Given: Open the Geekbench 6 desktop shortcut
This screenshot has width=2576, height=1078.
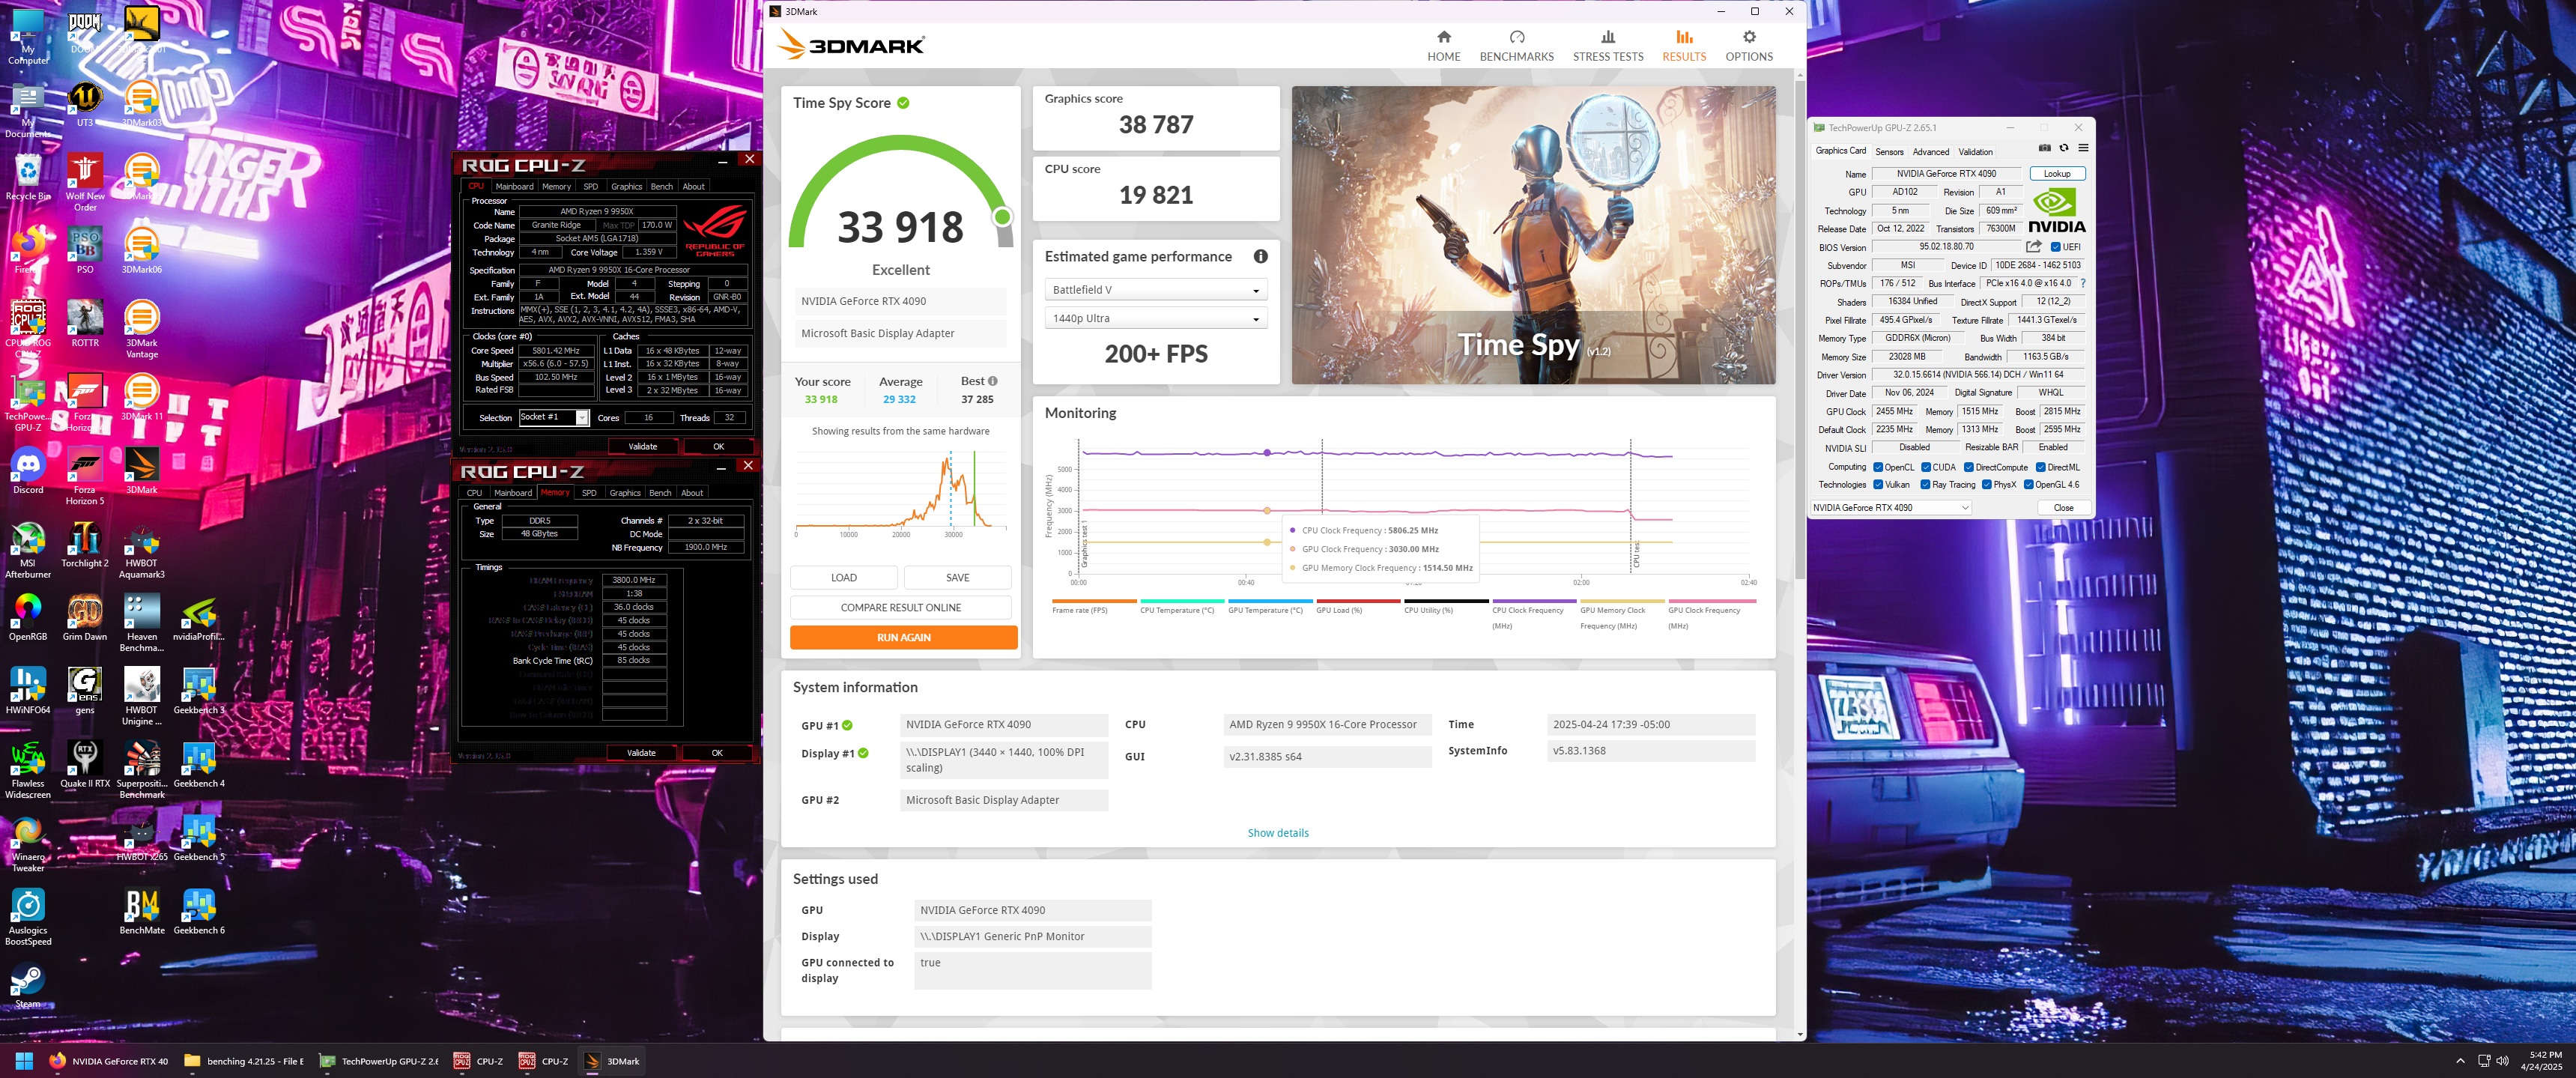Looking at the screenshot, I should click(x=199, y=911).
